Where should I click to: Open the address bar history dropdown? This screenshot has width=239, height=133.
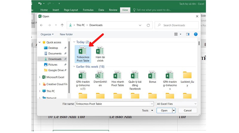pyautogui.click(x=140, y=25)
